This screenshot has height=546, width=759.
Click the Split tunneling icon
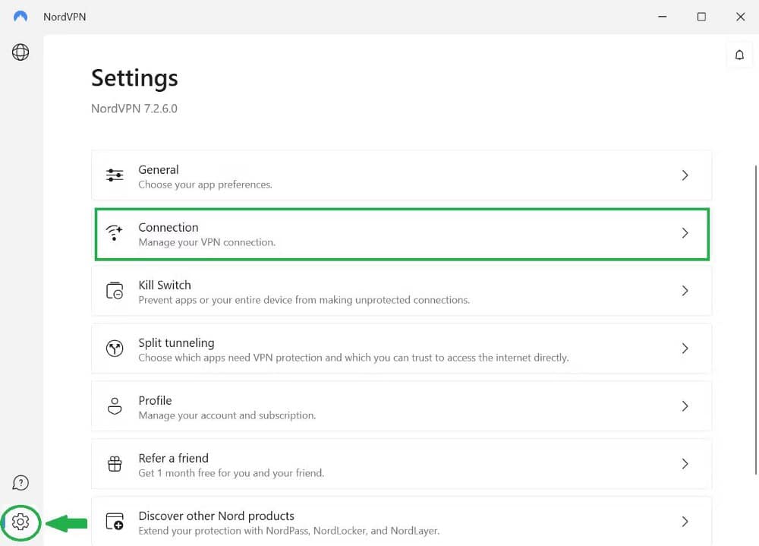115,349
